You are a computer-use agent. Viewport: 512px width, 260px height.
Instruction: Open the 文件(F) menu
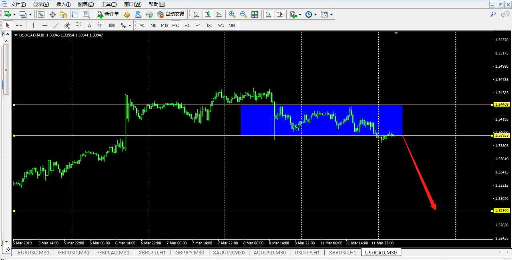pos(18,4)
